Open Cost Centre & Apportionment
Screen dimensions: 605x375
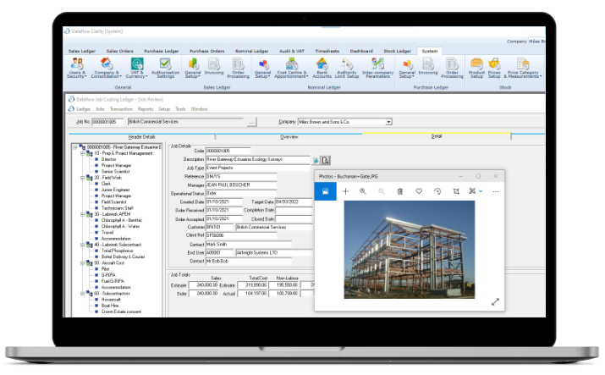point(291,68)
